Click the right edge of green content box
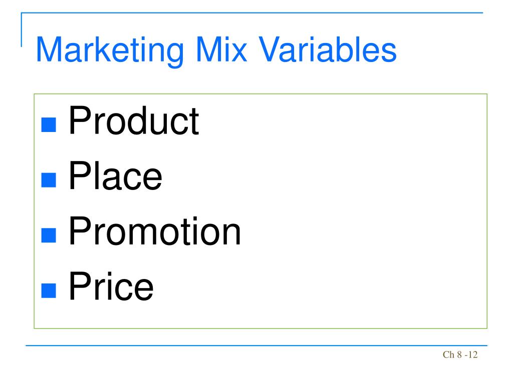Image resolution: width=513 pixels, height=384 pixels. (487, 211)
